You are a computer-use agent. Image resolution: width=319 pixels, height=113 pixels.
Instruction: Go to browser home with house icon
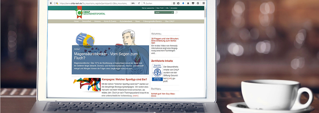[x=188, y=3]
